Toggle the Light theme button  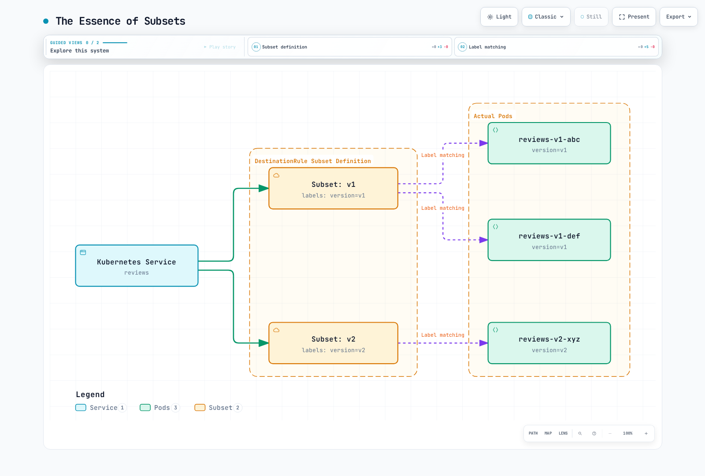point(499,17)
